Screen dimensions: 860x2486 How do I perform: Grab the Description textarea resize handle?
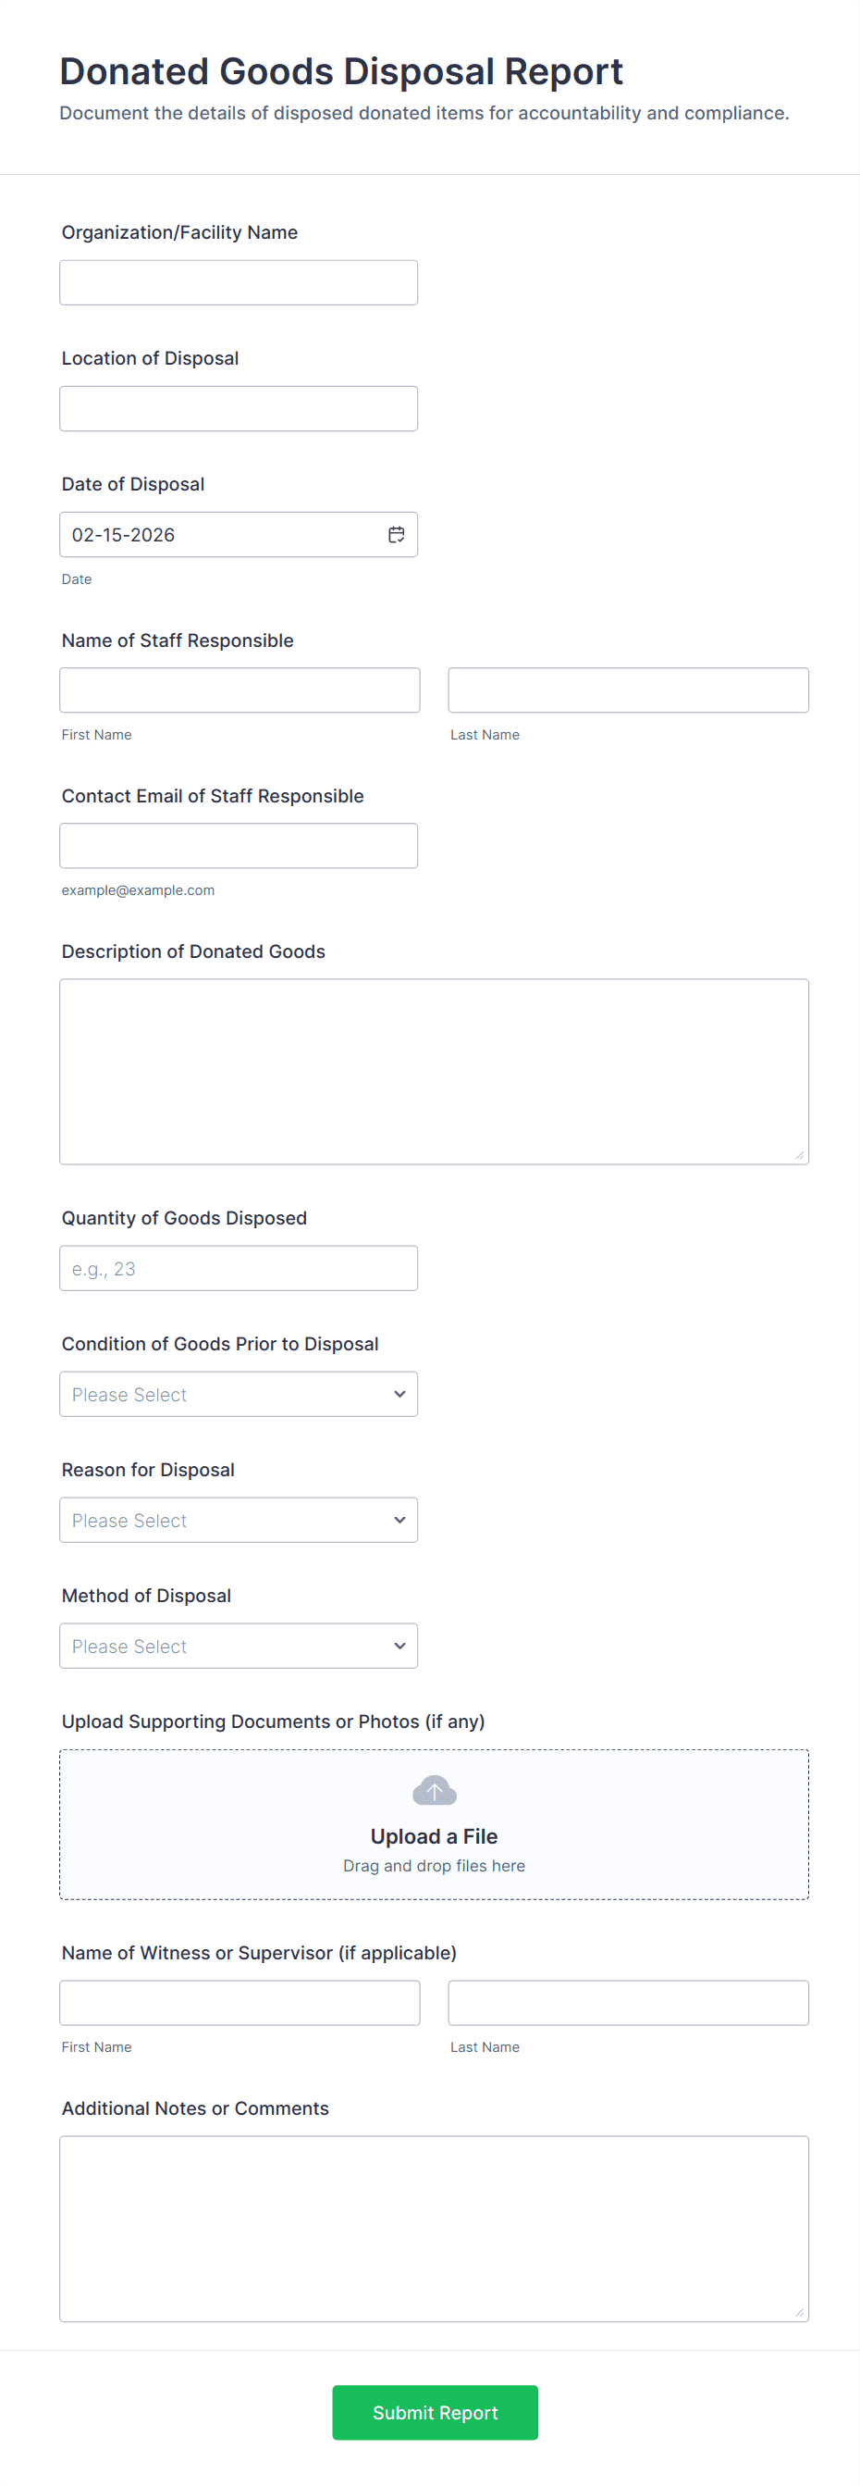(x=799, y=1155)
